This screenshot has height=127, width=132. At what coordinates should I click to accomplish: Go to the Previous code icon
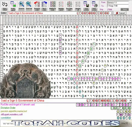37,4
